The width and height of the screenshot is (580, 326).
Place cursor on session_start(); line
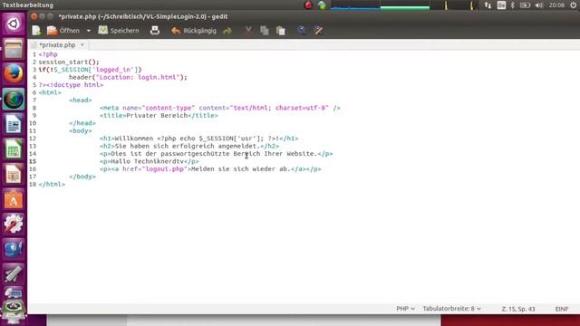tap(69, 62)
